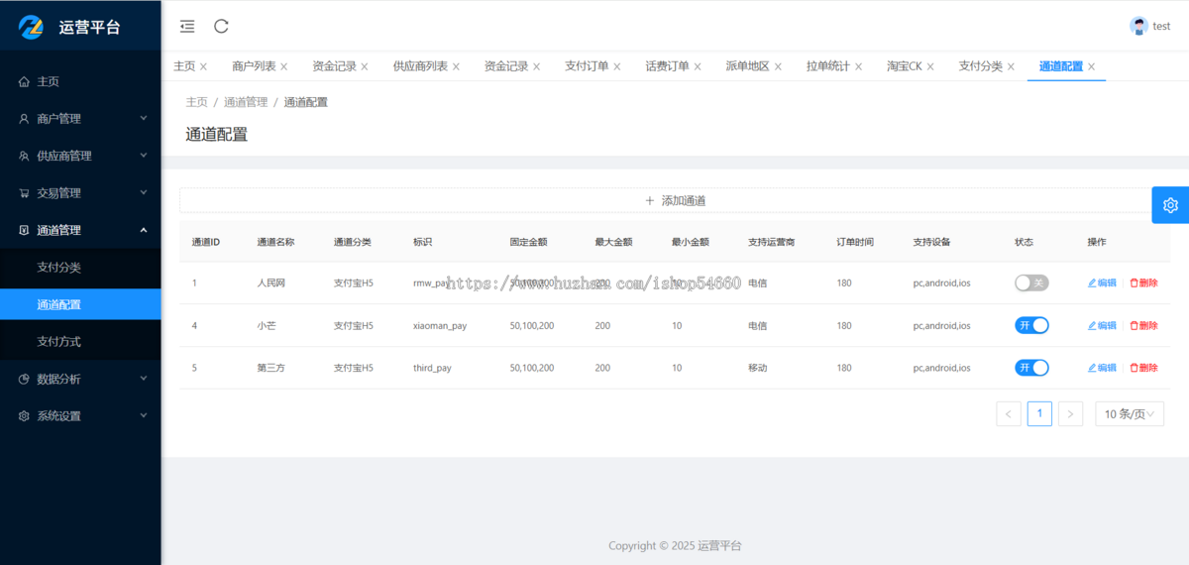The height and width of the screenshot is (565, 1189).
Task: Turn off the 第三方 status switch
Action: coord(1031,367)
